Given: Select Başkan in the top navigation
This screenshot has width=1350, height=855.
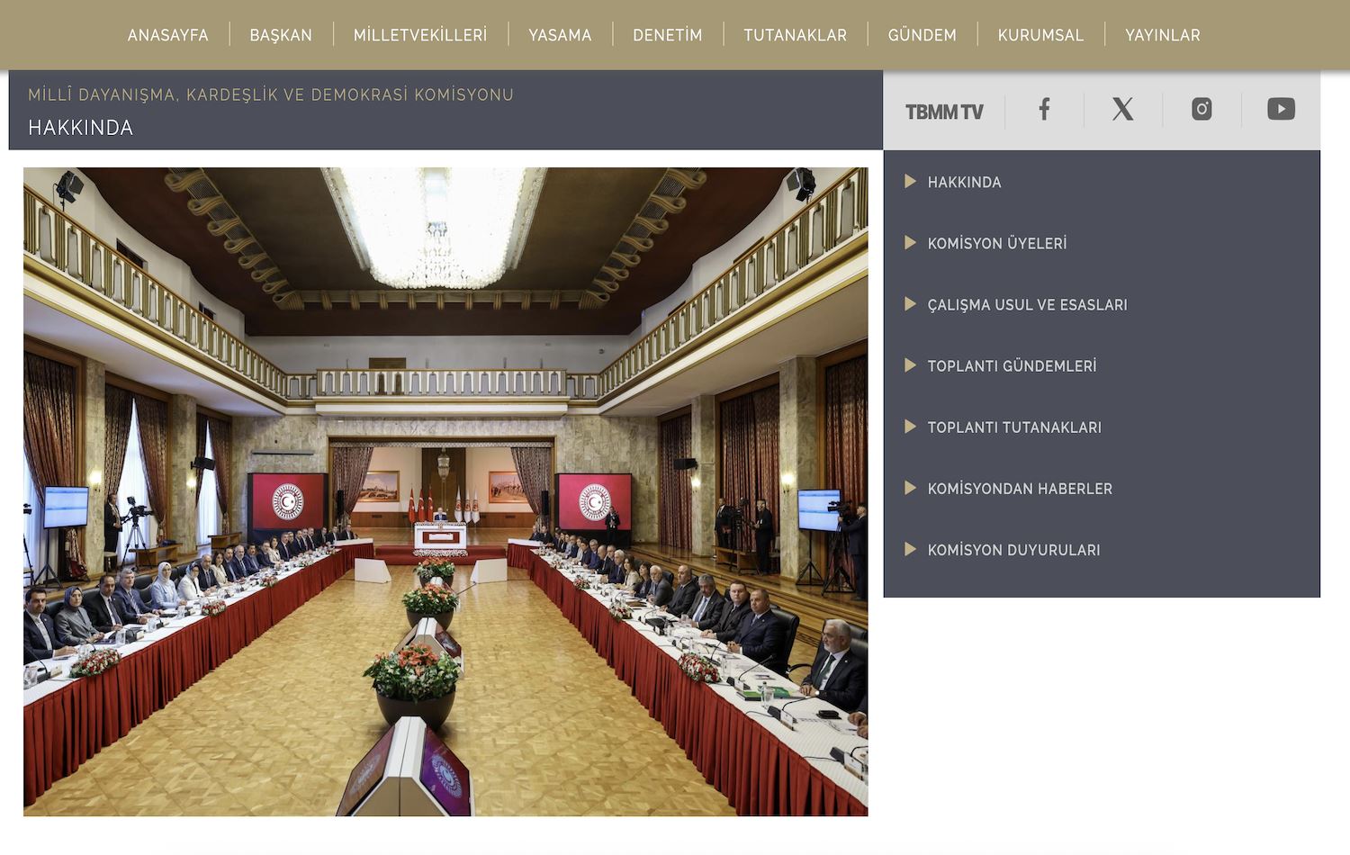Looking at the screenshot, I should [281, 35].
